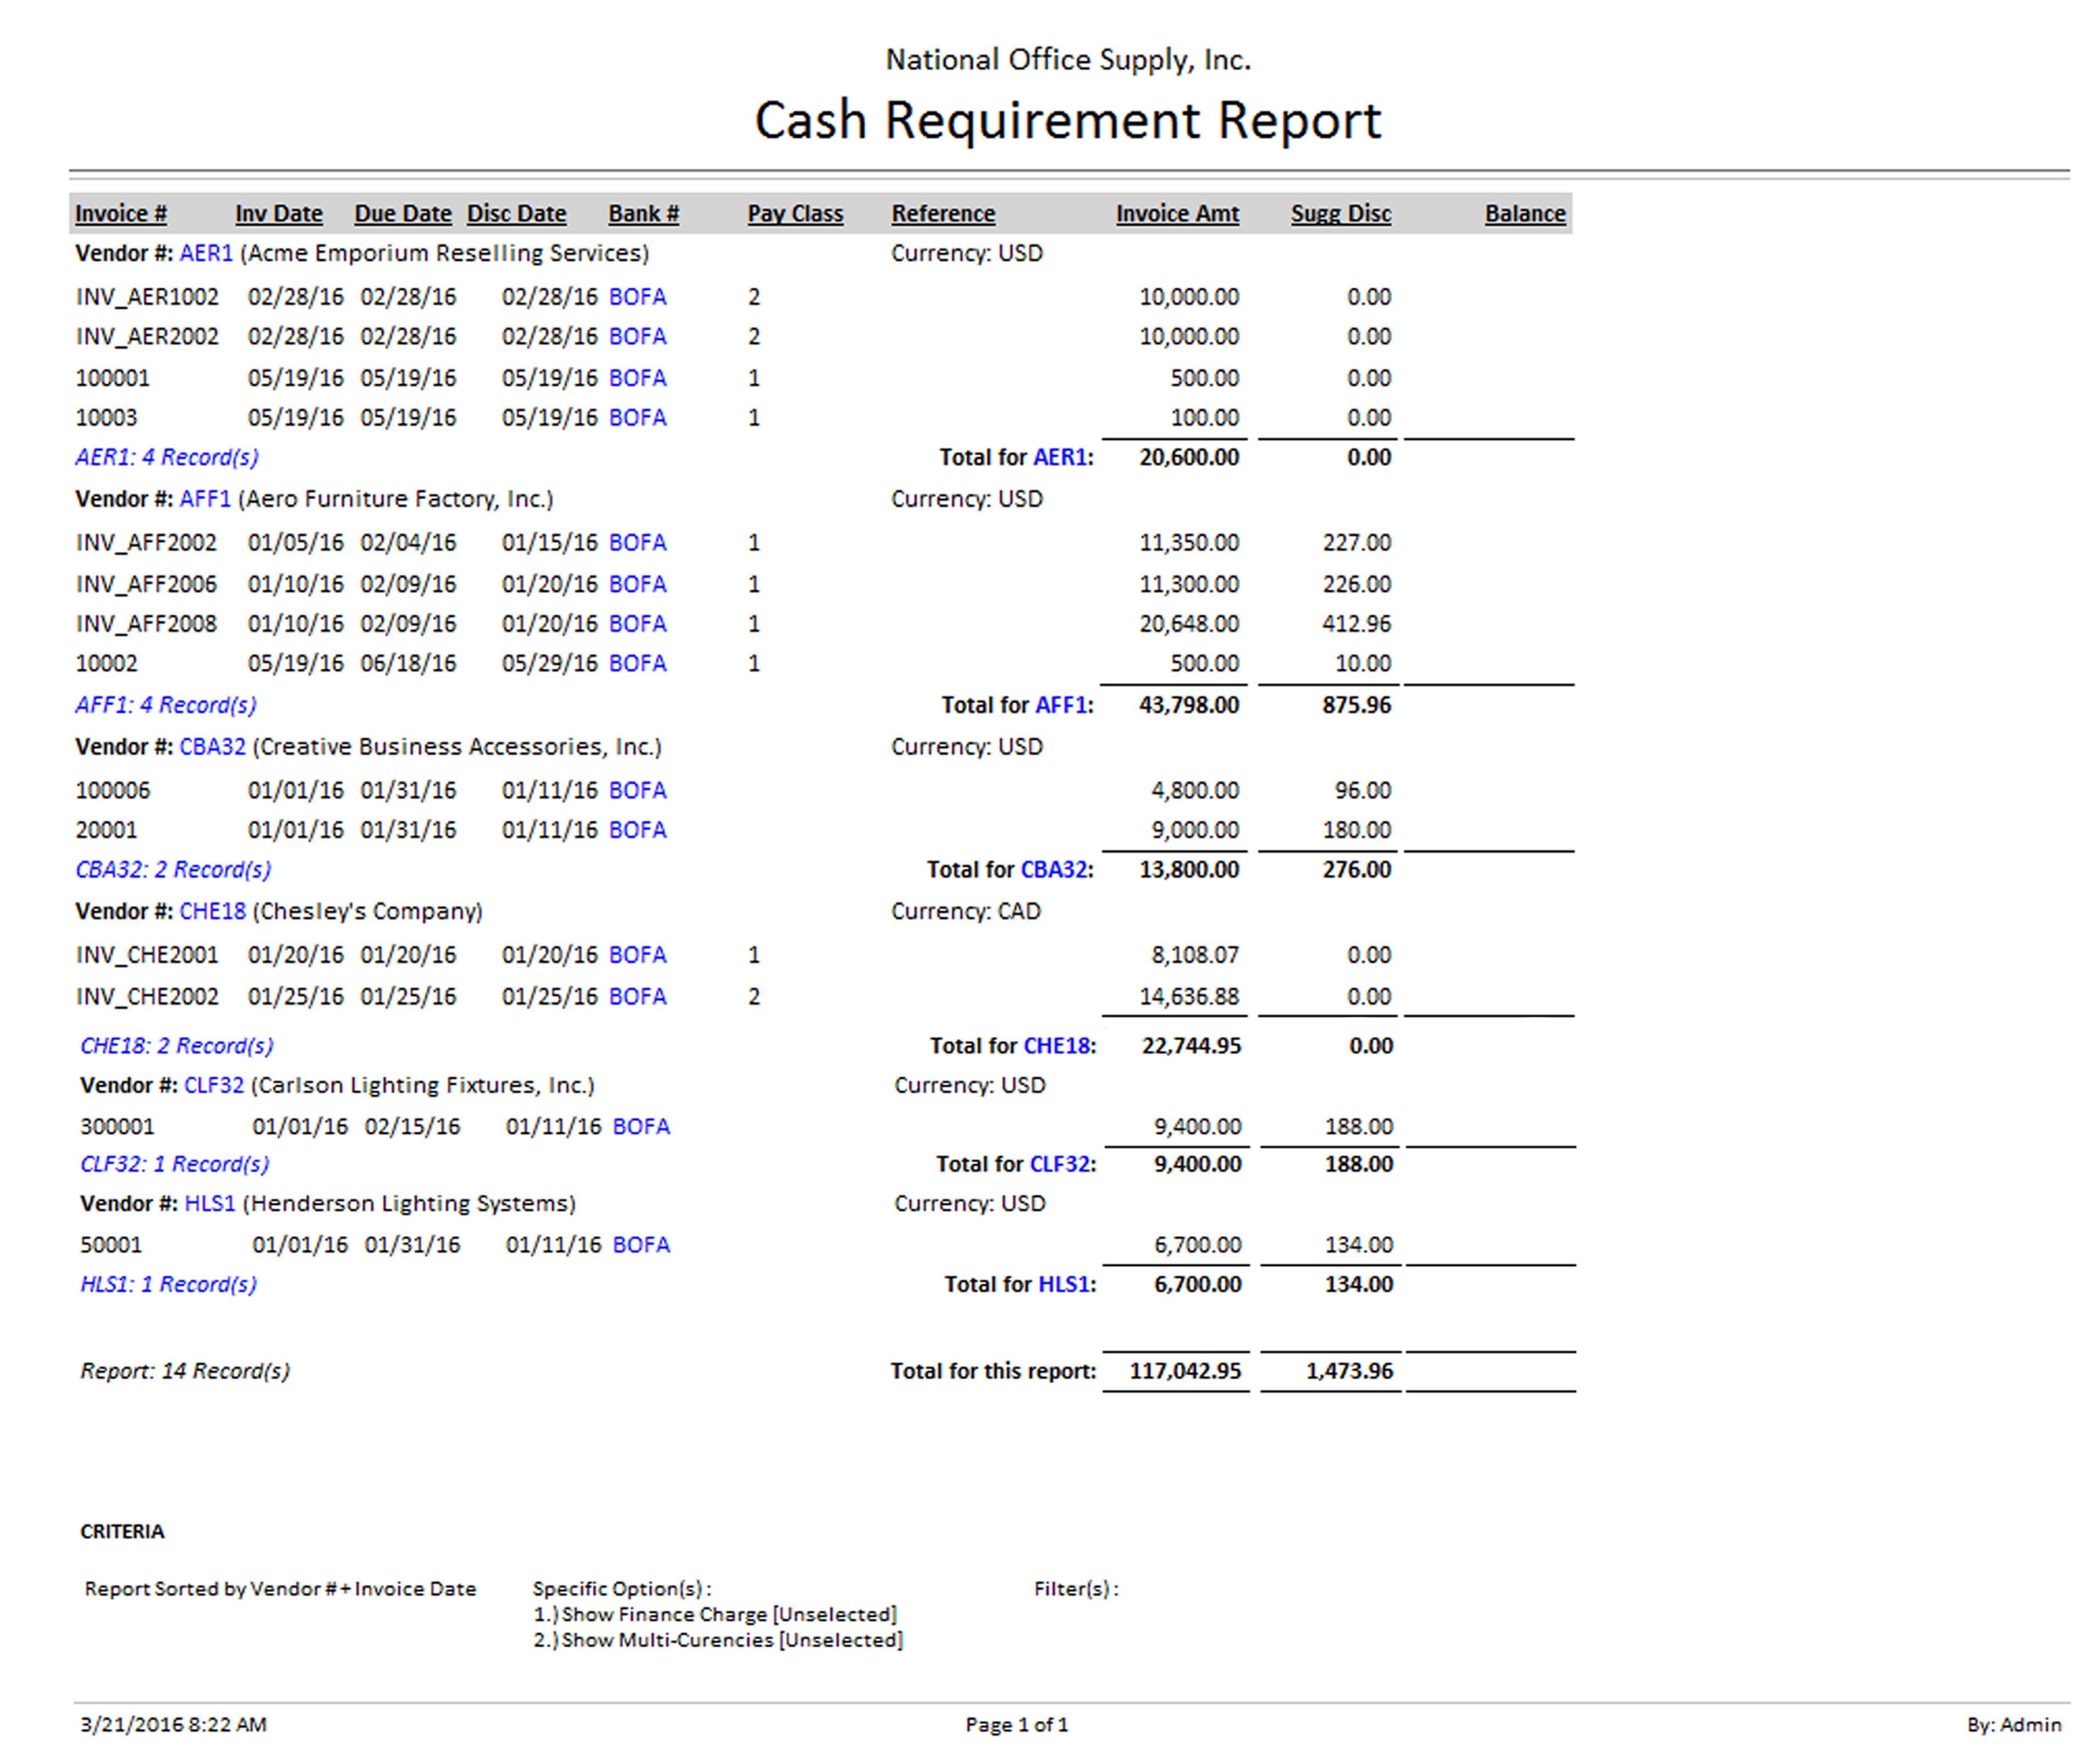
Task: Open the CHE18 vendor link
Action: 212,911
